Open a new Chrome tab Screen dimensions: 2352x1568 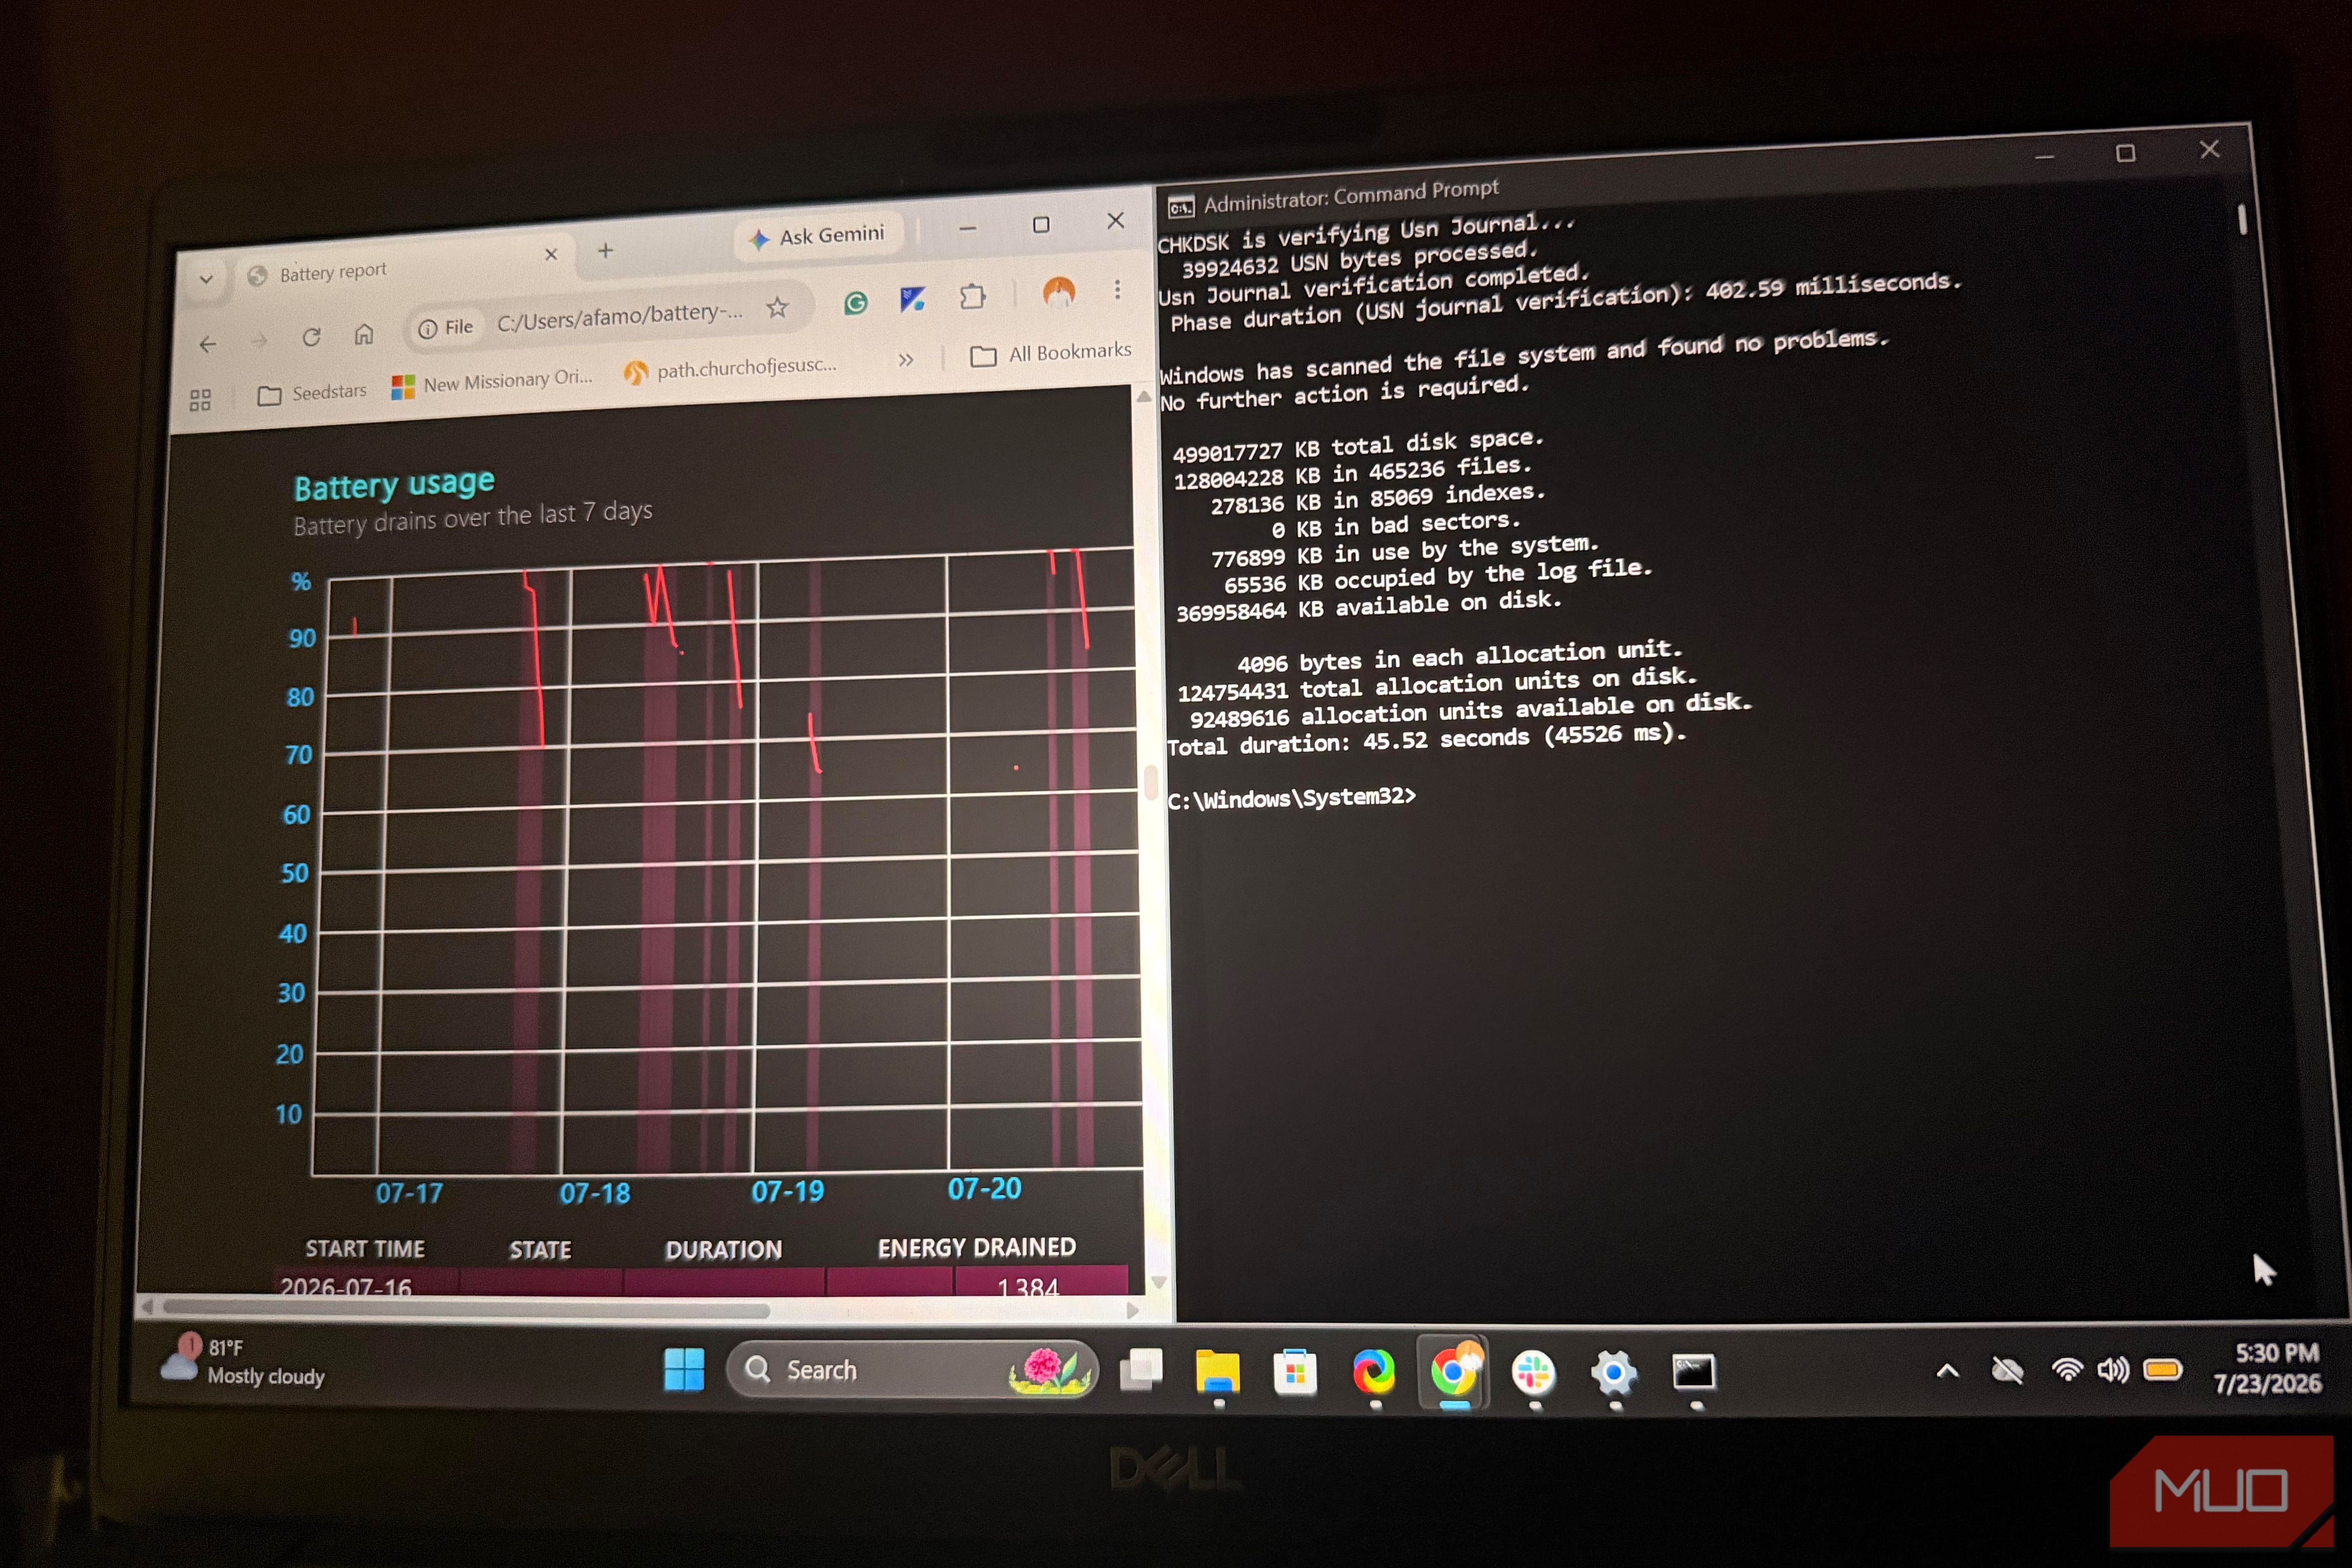(605, 251)
